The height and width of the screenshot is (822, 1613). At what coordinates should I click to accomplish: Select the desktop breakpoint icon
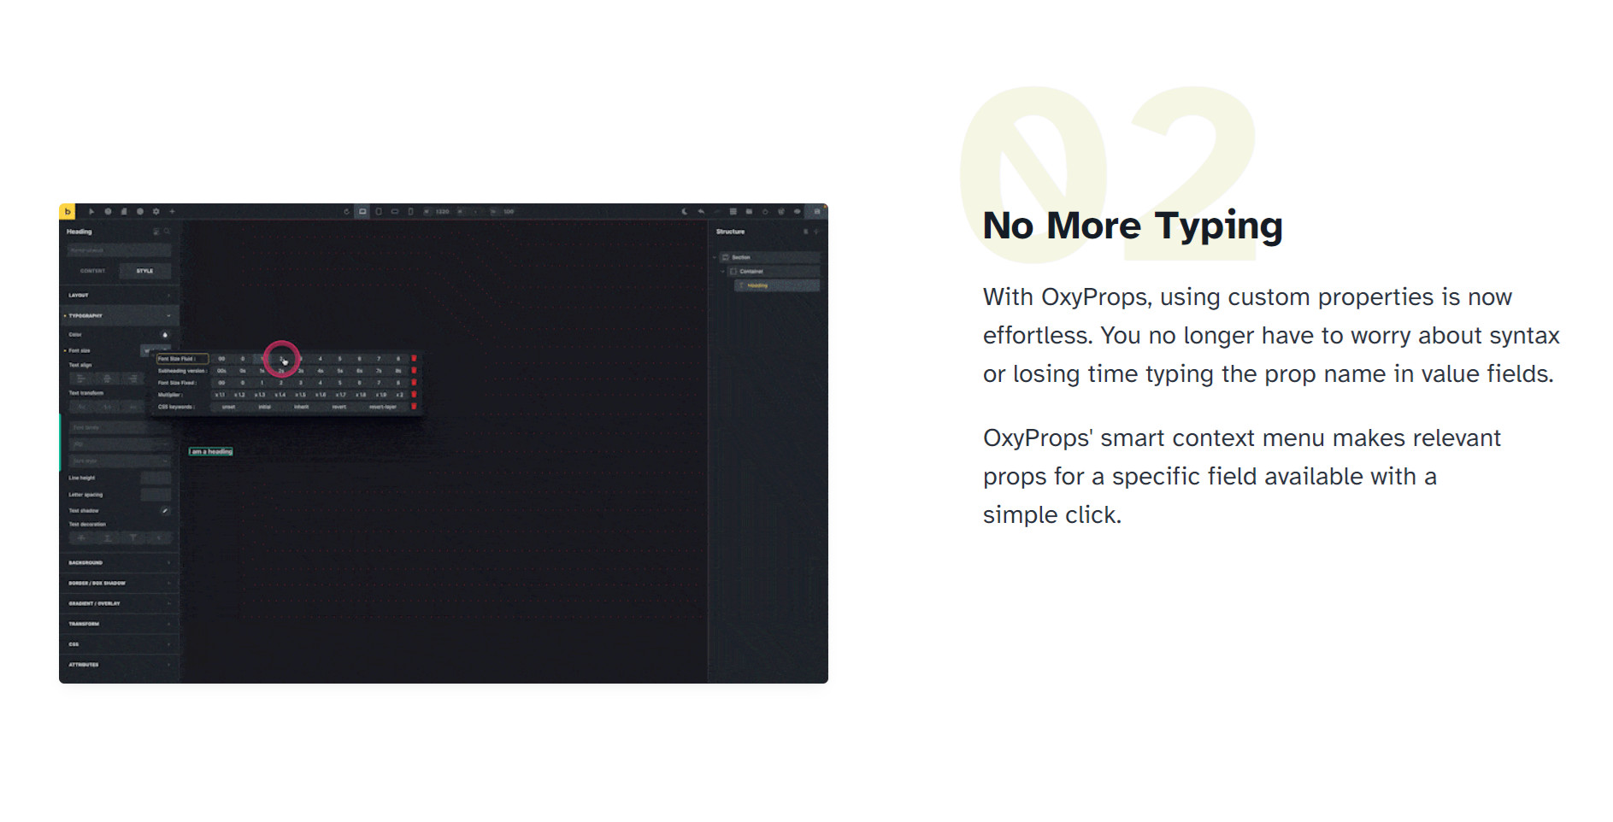362,211
